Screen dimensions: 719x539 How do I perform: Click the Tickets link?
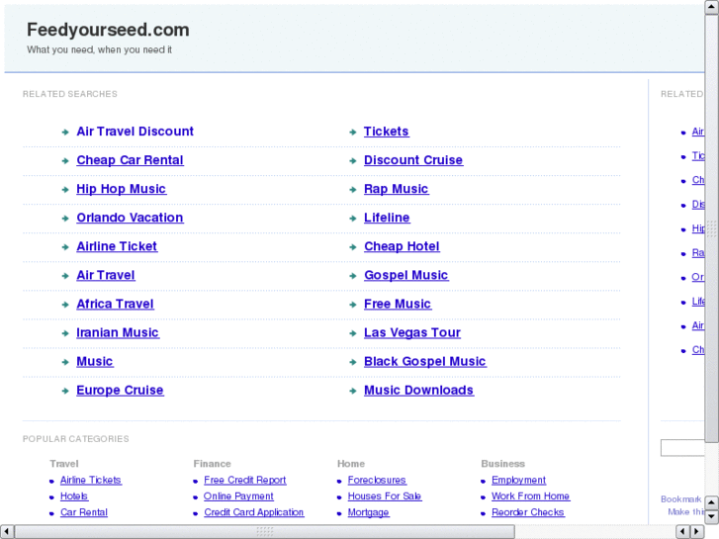pyautogui.click(x=386, y=132)
